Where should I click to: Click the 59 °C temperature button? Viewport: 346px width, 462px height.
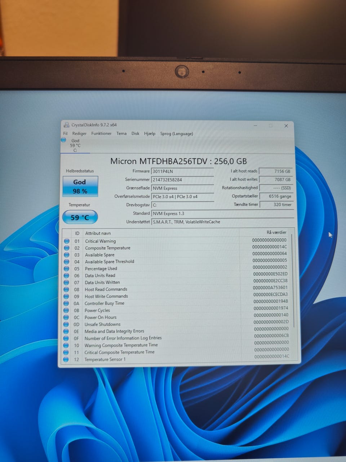[80, 217]
